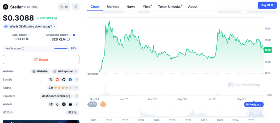Expand the Socials list chevron
The width and height of the screenshot is (280, 123).
(x=77, y=79)
